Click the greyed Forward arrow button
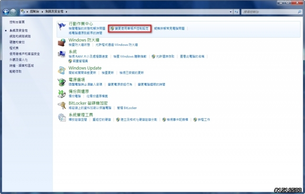 click(x=13, y=12)
